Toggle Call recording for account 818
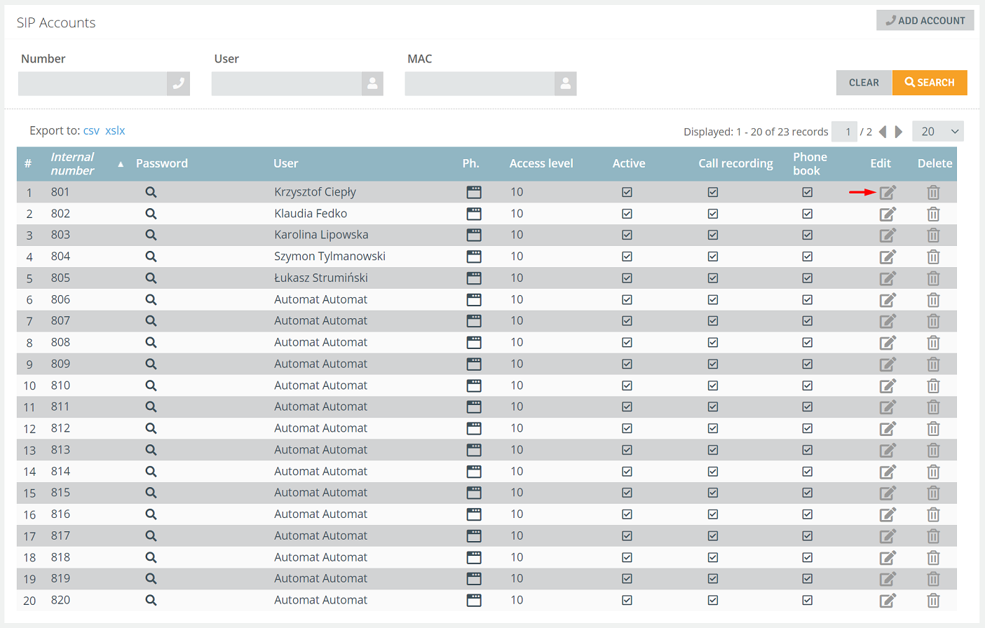The height and width of the screenshot is (628, 985). [713, 558]
